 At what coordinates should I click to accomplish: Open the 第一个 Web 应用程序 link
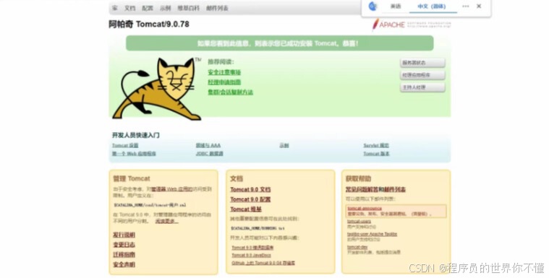[134, 154]
